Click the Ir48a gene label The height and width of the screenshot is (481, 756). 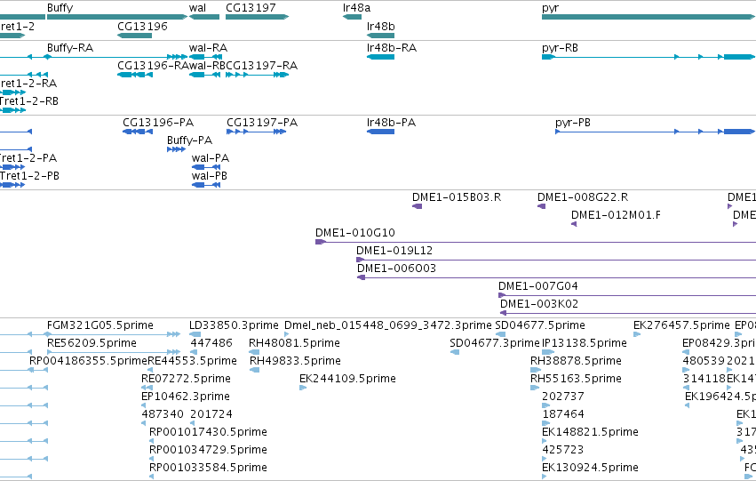(357, 8)
